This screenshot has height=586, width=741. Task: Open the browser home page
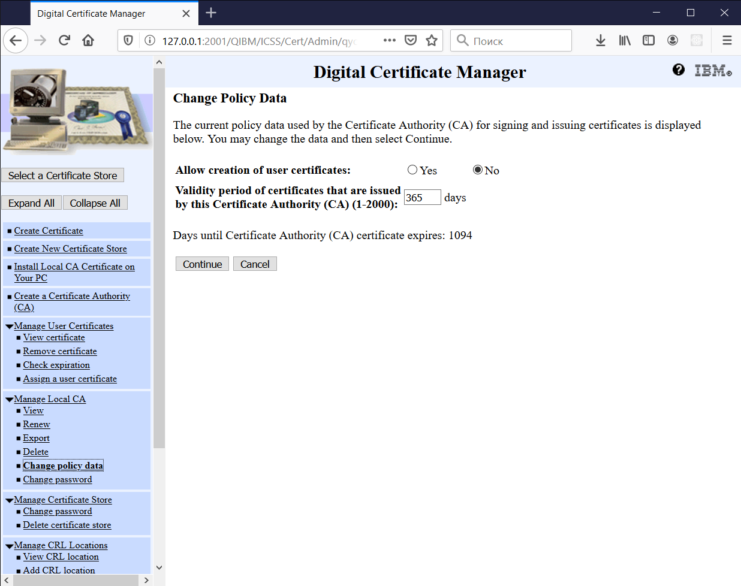coord(88,41)
